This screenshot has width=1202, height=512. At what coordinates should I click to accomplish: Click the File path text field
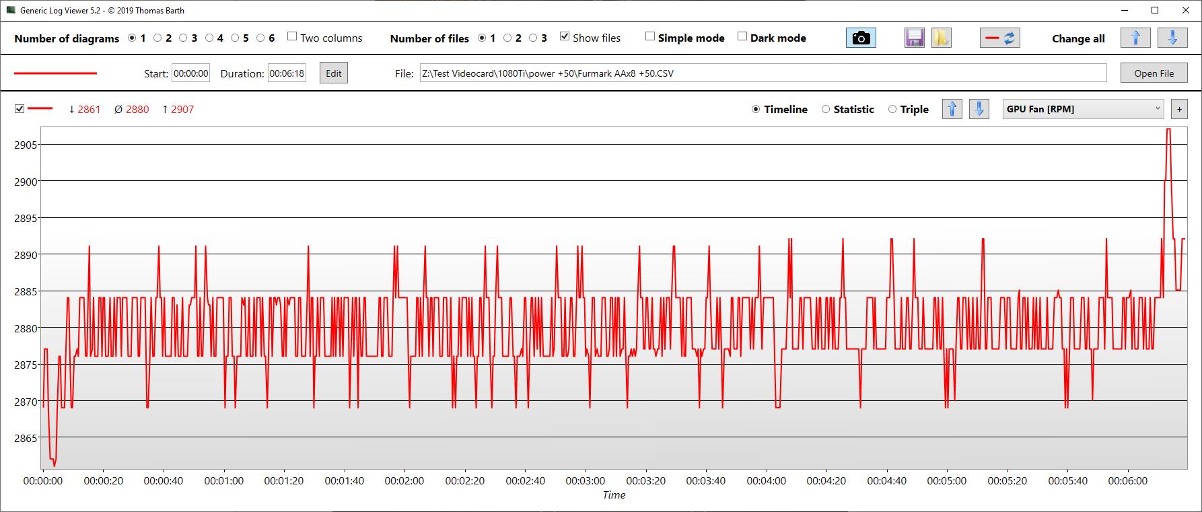coord(763,73)
